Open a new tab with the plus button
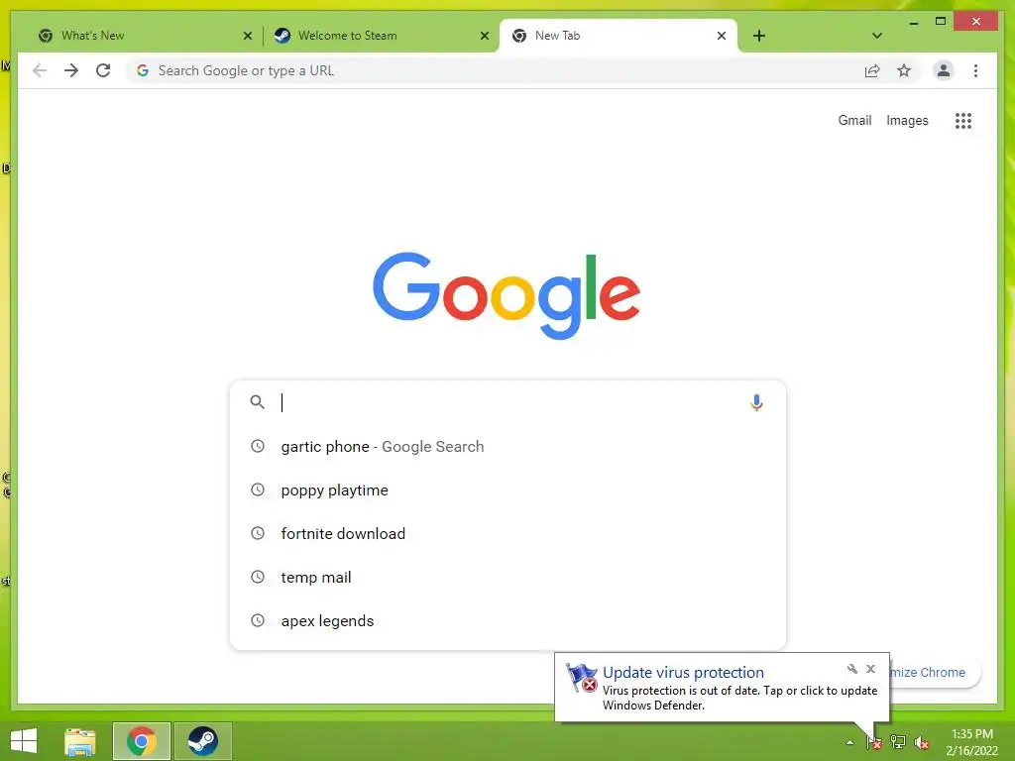 [x=759, y=36]
